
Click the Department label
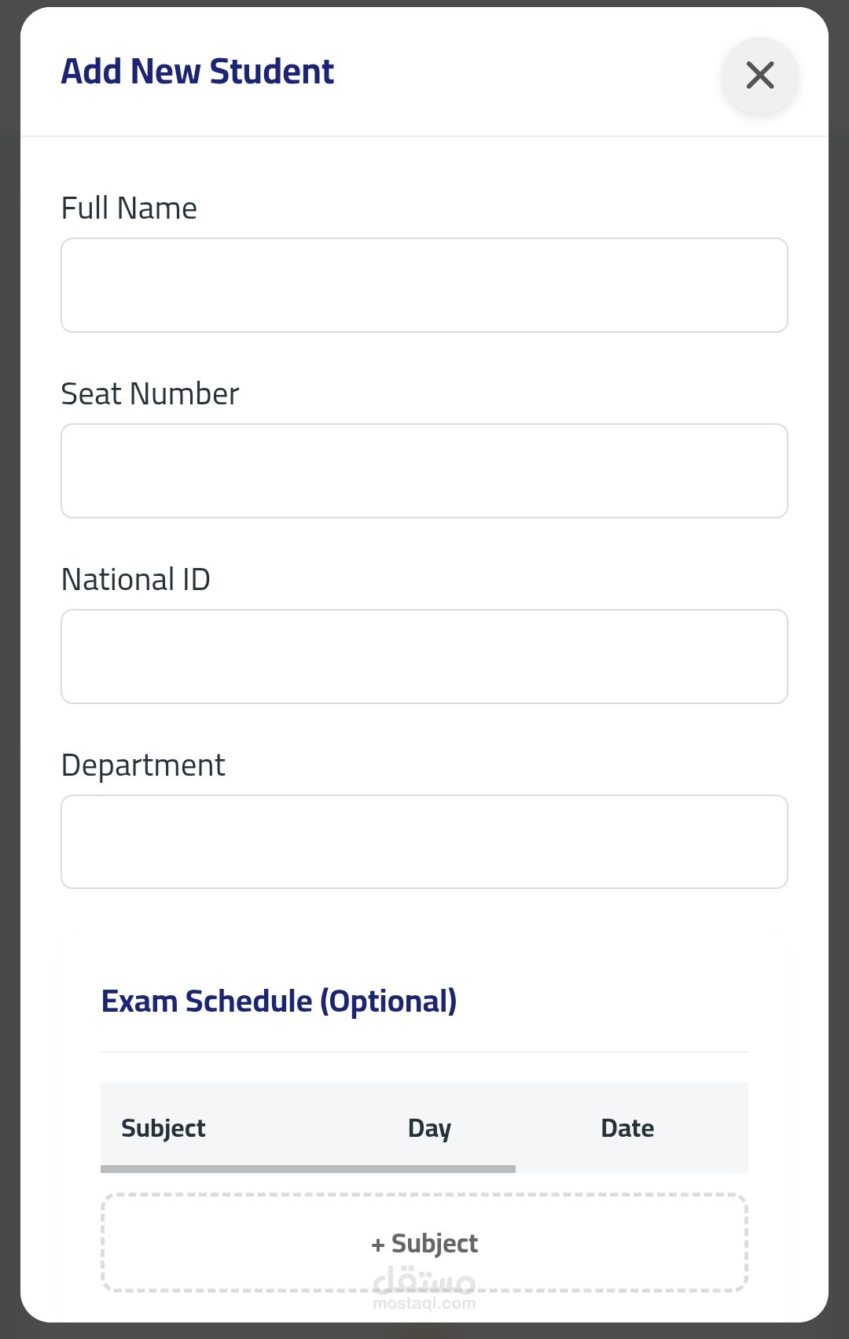point(143,765)
